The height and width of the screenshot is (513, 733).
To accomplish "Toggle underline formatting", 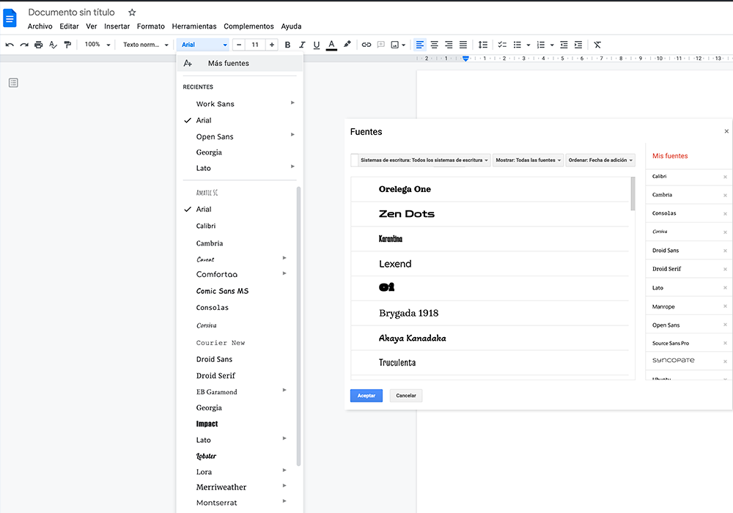I will [317, 45].
